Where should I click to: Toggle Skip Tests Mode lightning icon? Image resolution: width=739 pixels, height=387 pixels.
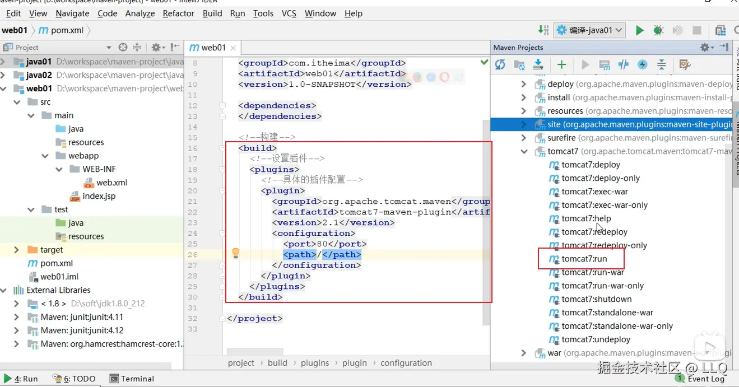(642, 65)
